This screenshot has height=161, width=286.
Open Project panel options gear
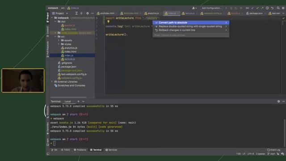pos(88,13)
